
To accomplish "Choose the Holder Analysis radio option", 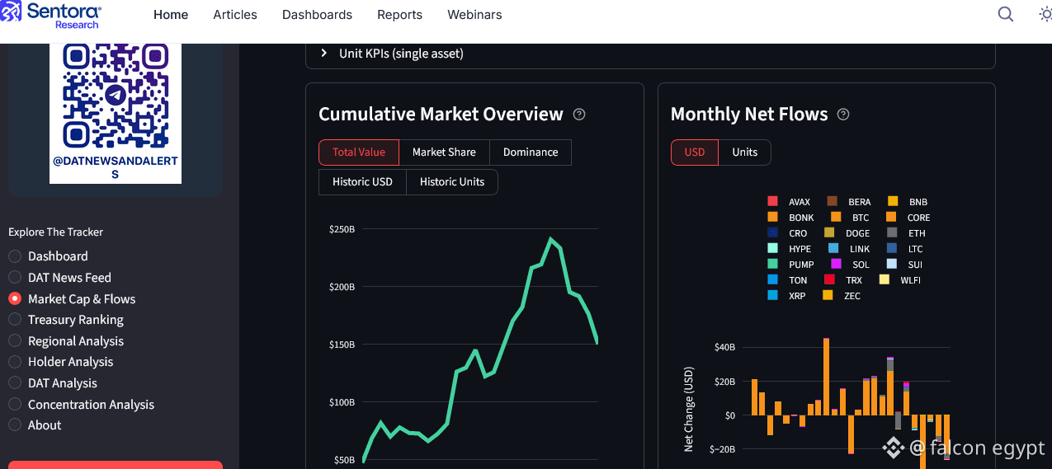I will 15,362.
